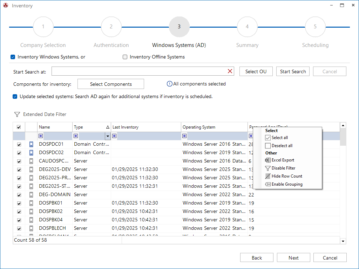Click the Back button
The image size is (359, 269).
(x=257, y=257)
